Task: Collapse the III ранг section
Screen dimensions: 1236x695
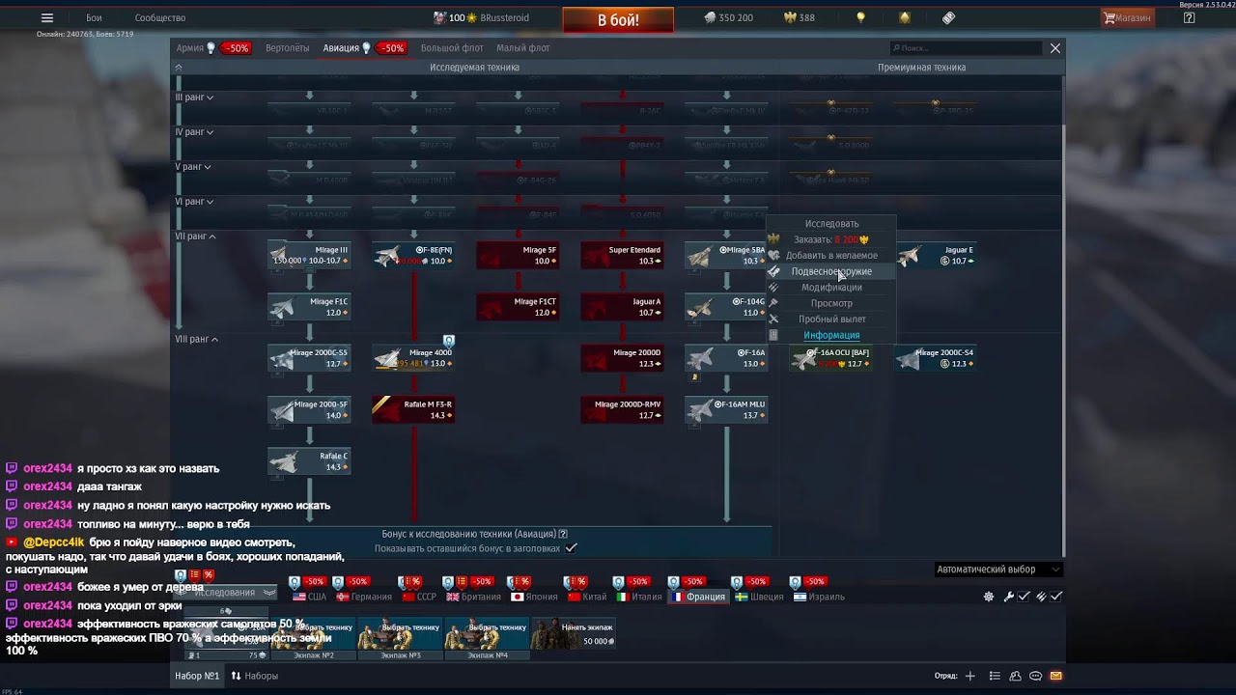Action: (194, 97)
